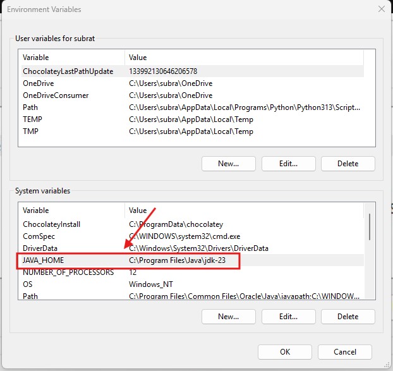This screenshot has height=371, width=393.
Task: Close the Environment Variables dialog
Action: tap(380, 9)
